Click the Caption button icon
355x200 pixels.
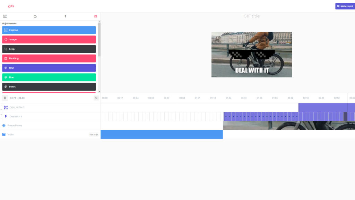point(6,30)
